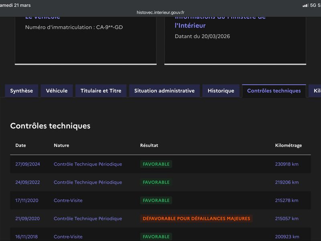Click Contre-Visite in the 17/11/2020 row
Viewport: 321px width, 241px height.
click(68, 200)
